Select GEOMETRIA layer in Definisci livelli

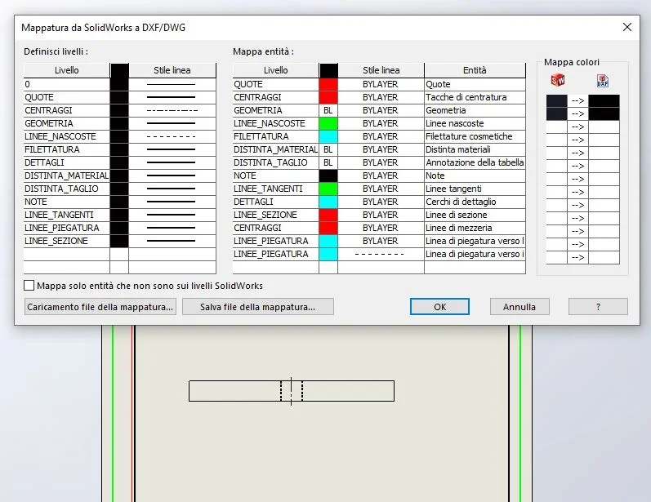coord(67,123)
